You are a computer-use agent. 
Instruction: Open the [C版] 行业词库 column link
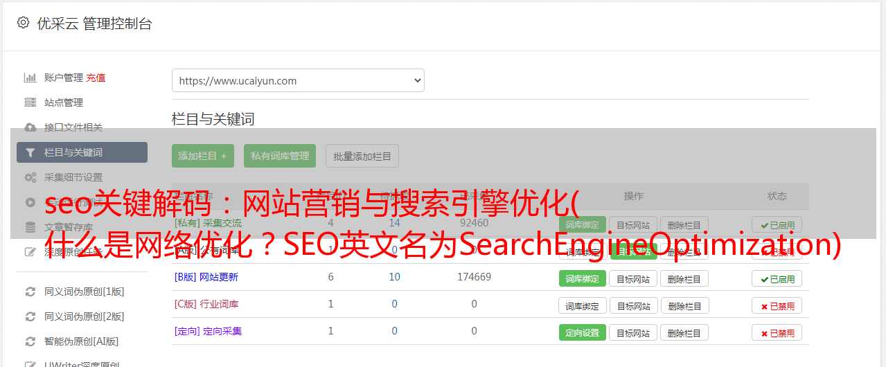pos(206,304)
